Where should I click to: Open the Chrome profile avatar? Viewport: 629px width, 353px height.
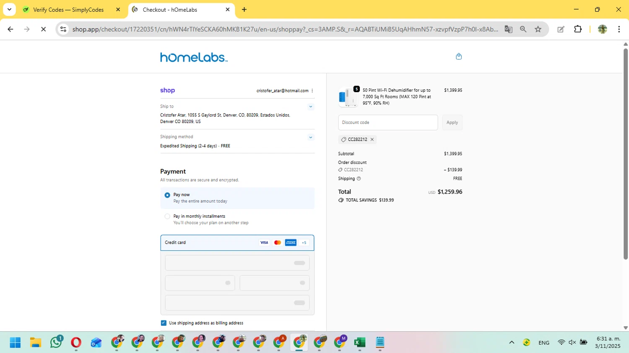603,29
